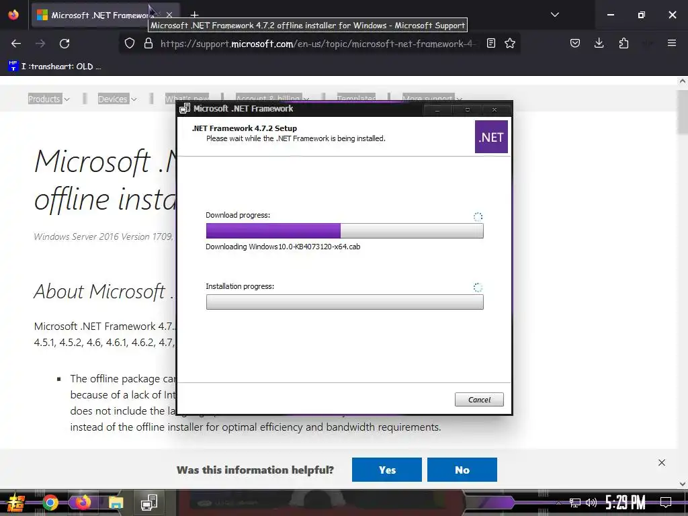Expand the Account & billing menu

(x=272, y=98)
